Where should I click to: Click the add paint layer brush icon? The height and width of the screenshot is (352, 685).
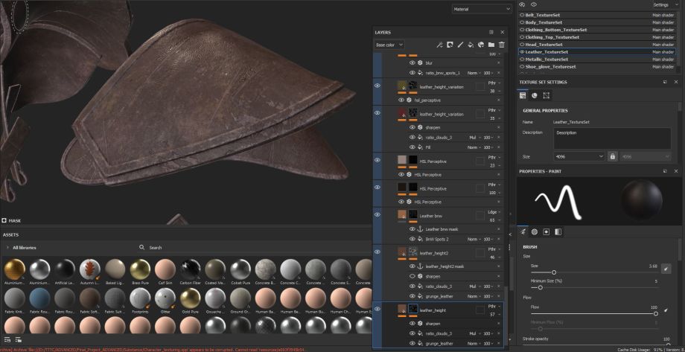460,45
